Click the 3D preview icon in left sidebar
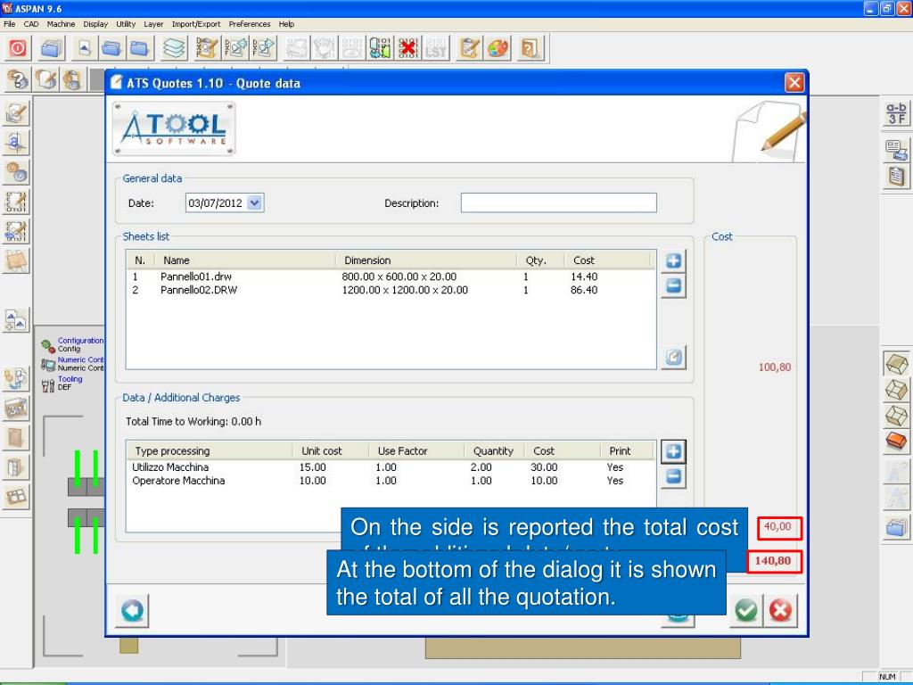Screen dimensions: 913x685 16,409
